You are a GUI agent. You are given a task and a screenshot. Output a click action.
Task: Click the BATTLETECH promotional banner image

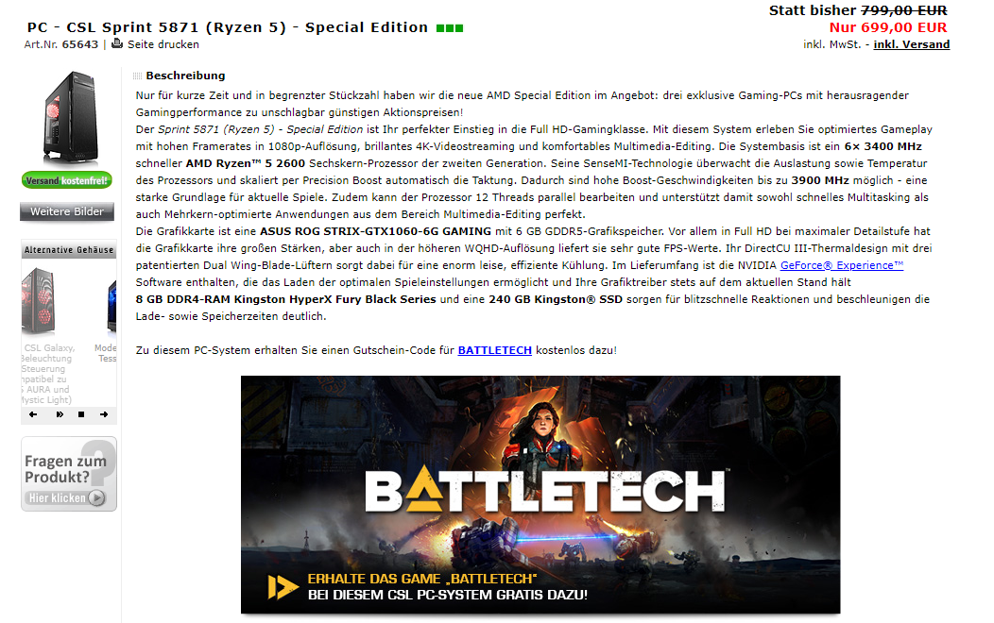pyautogui.click(x=540, y=495)
